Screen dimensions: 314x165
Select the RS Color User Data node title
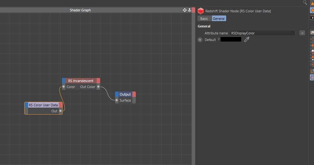tap(43, 105)
